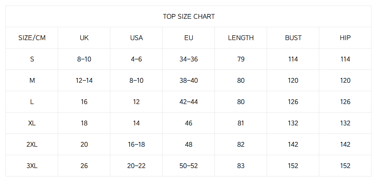Click the UK 12-14 cell
Screen dimensions: 377x182
coord(84,81)
